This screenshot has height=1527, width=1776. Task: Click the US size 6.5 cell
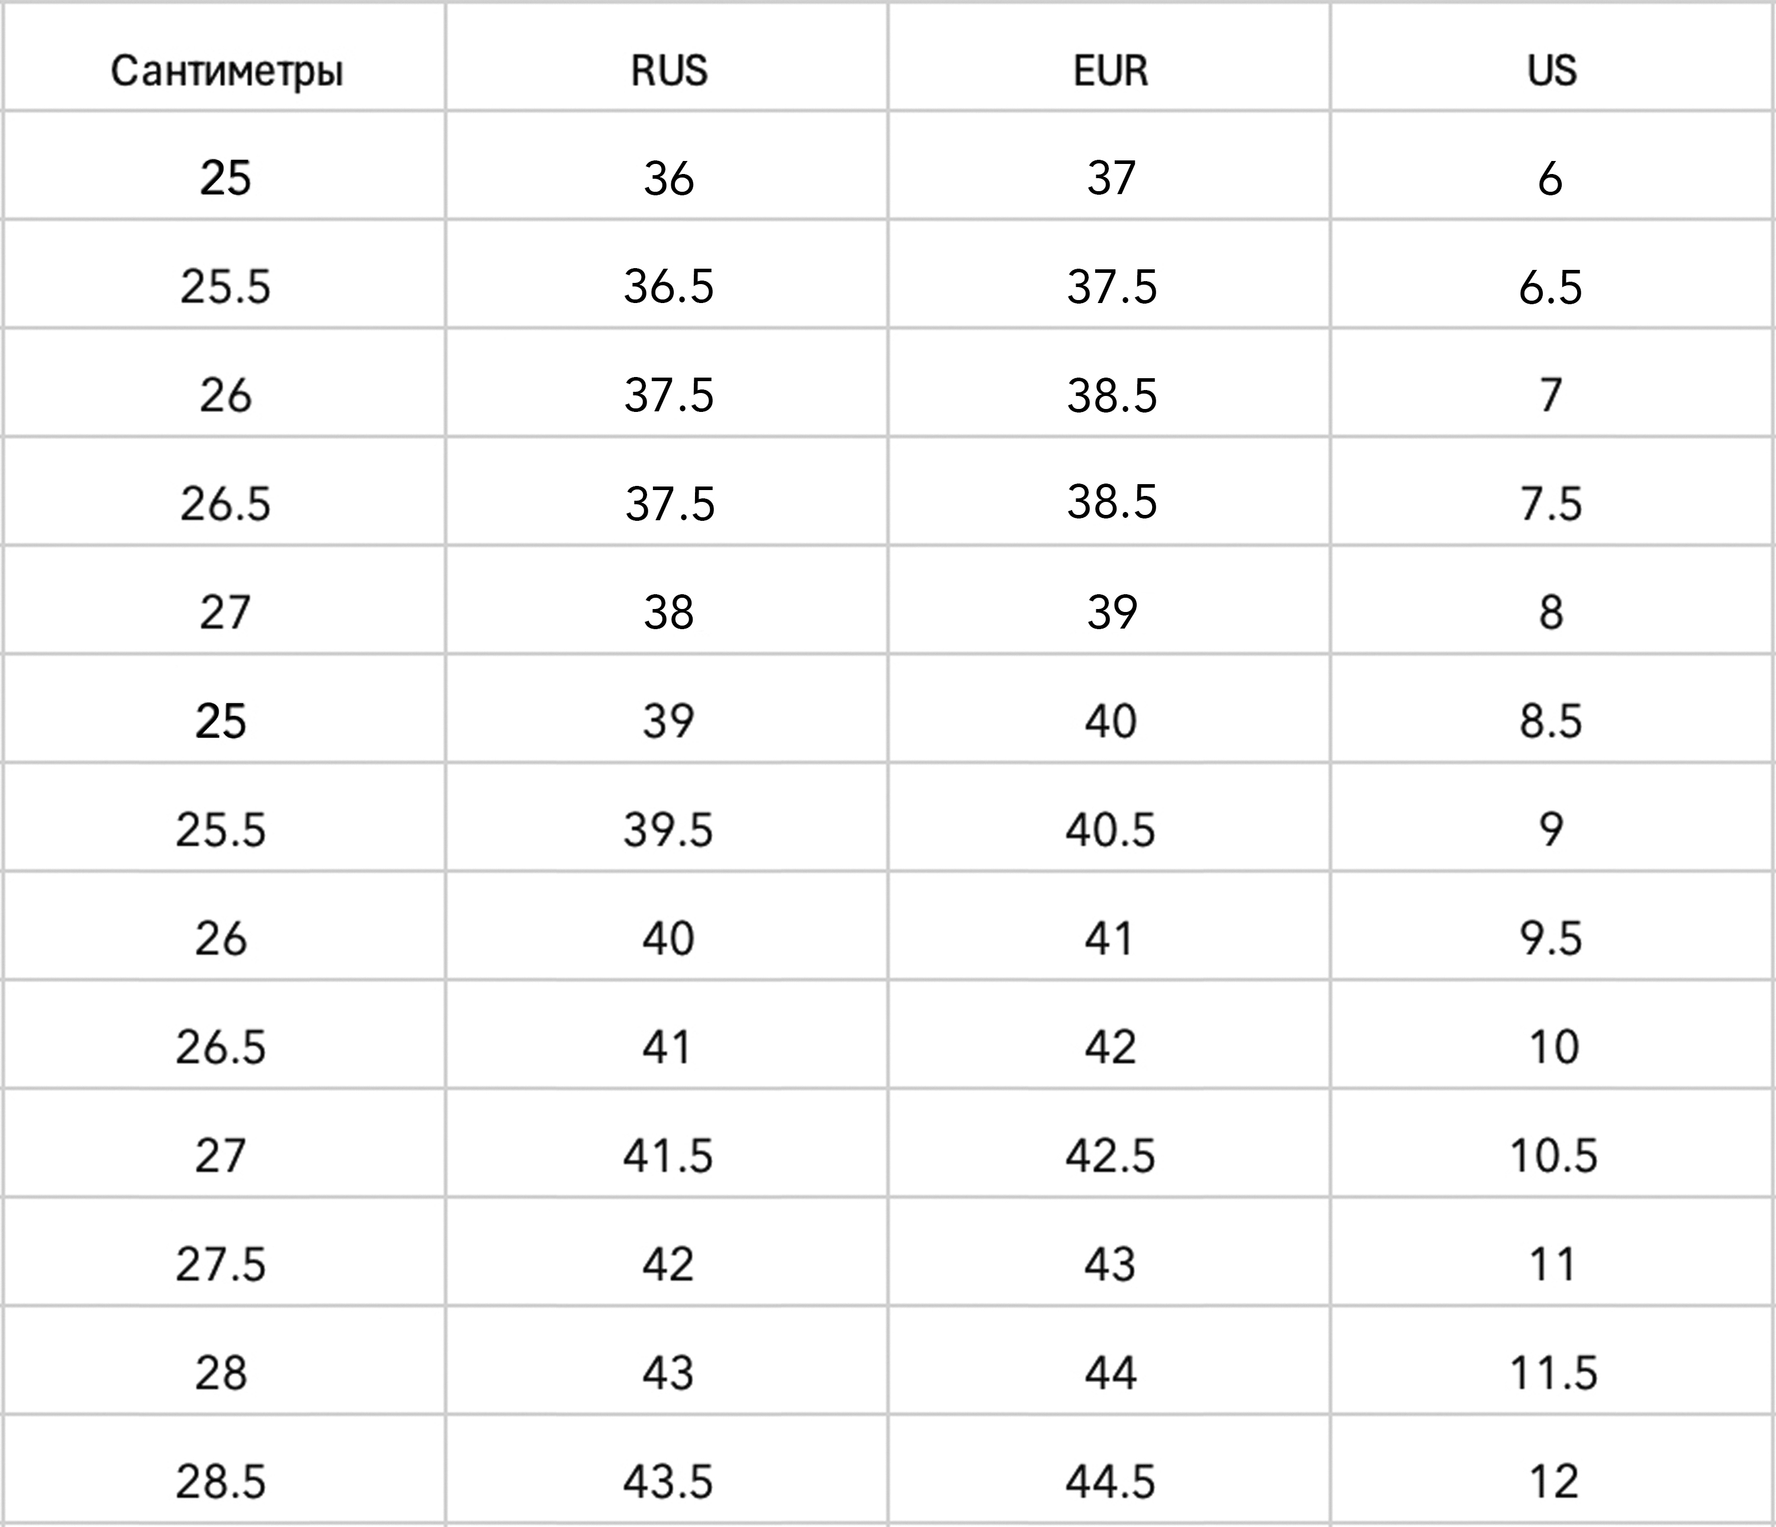pyautogui.click(x=1550, y=287)
